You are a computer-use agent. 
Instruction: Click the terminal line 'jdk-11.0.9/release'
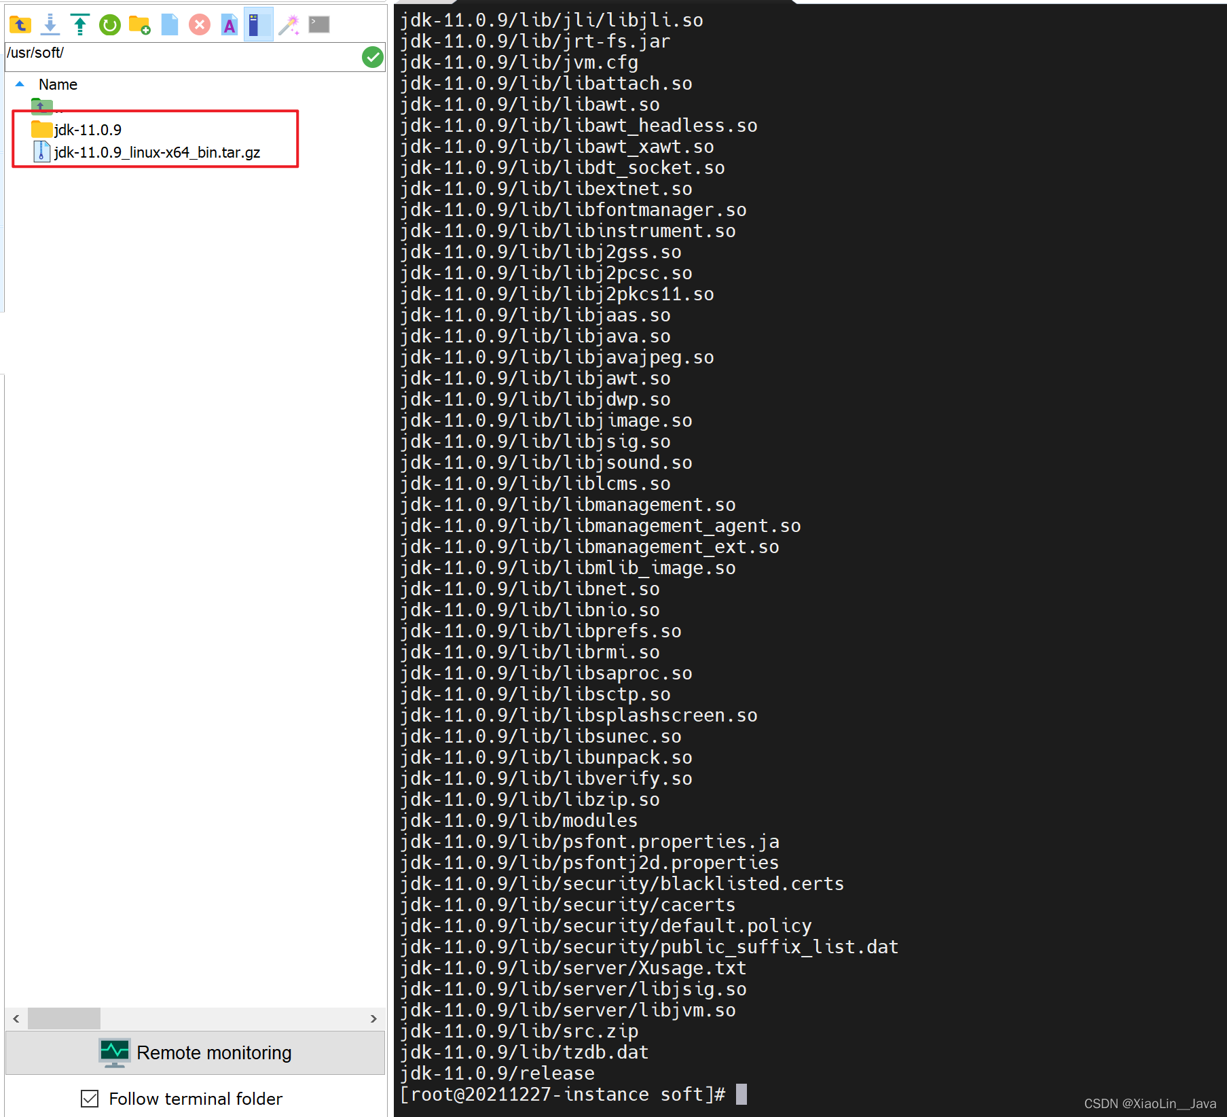[497, 1073]
